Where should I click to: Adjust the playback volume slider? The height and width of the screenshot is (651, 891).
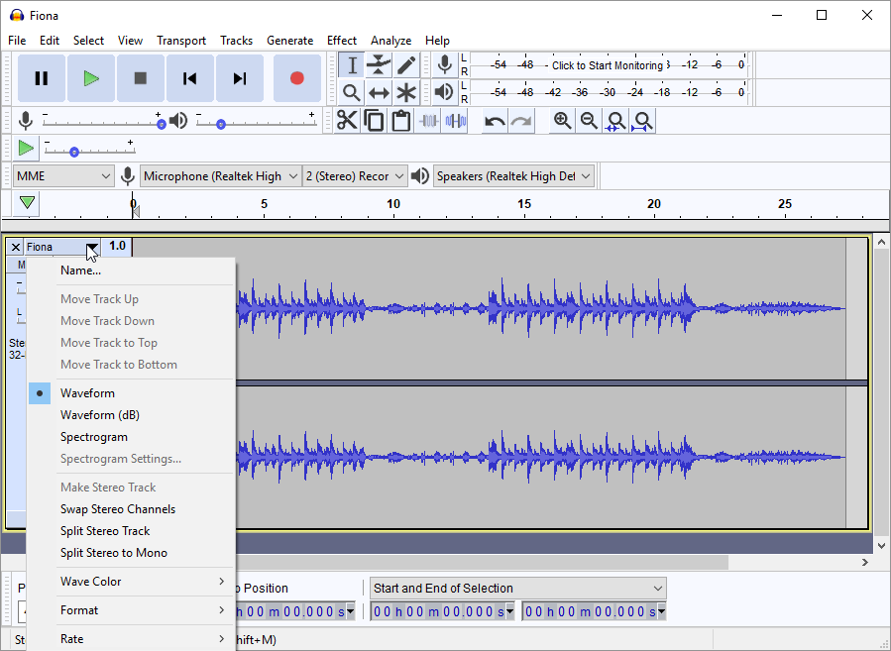tap(220, 124)
